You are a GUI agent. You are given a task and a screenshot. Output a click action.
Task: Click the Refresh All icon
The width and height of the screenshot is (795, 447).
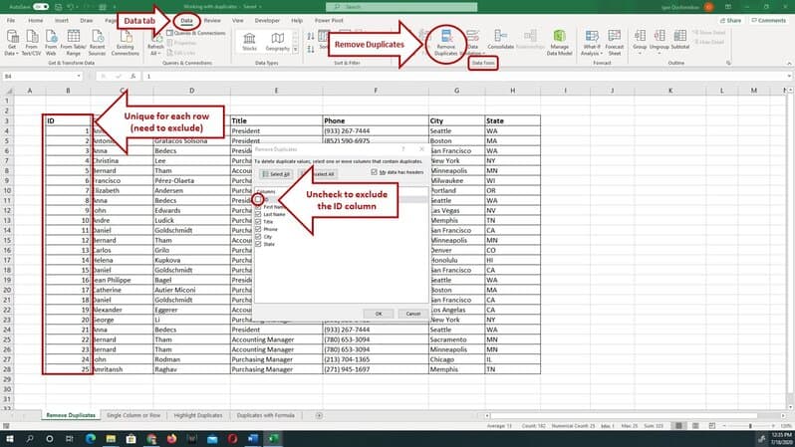(155, 43)
